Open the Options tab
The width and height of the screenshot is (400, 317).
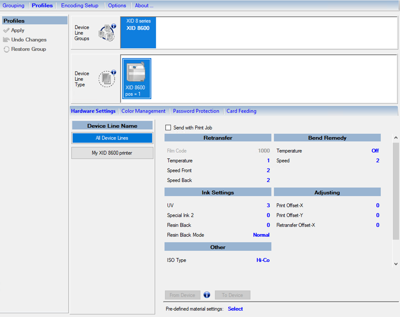tap(117, 6)
